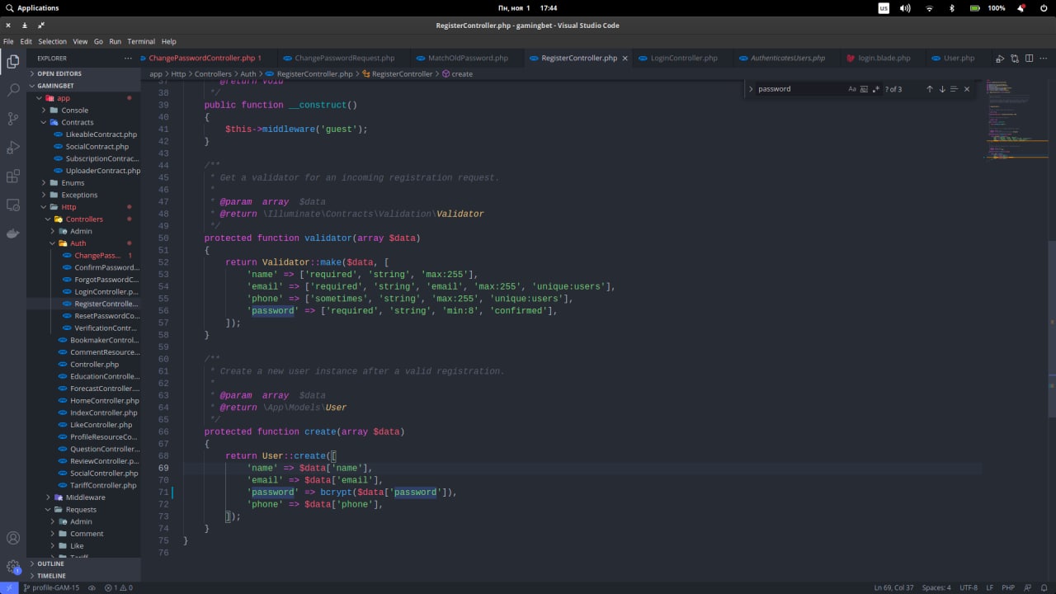The image size is (1056, 594).
Task: Go to next match in find widget
Action: point(941,89)
